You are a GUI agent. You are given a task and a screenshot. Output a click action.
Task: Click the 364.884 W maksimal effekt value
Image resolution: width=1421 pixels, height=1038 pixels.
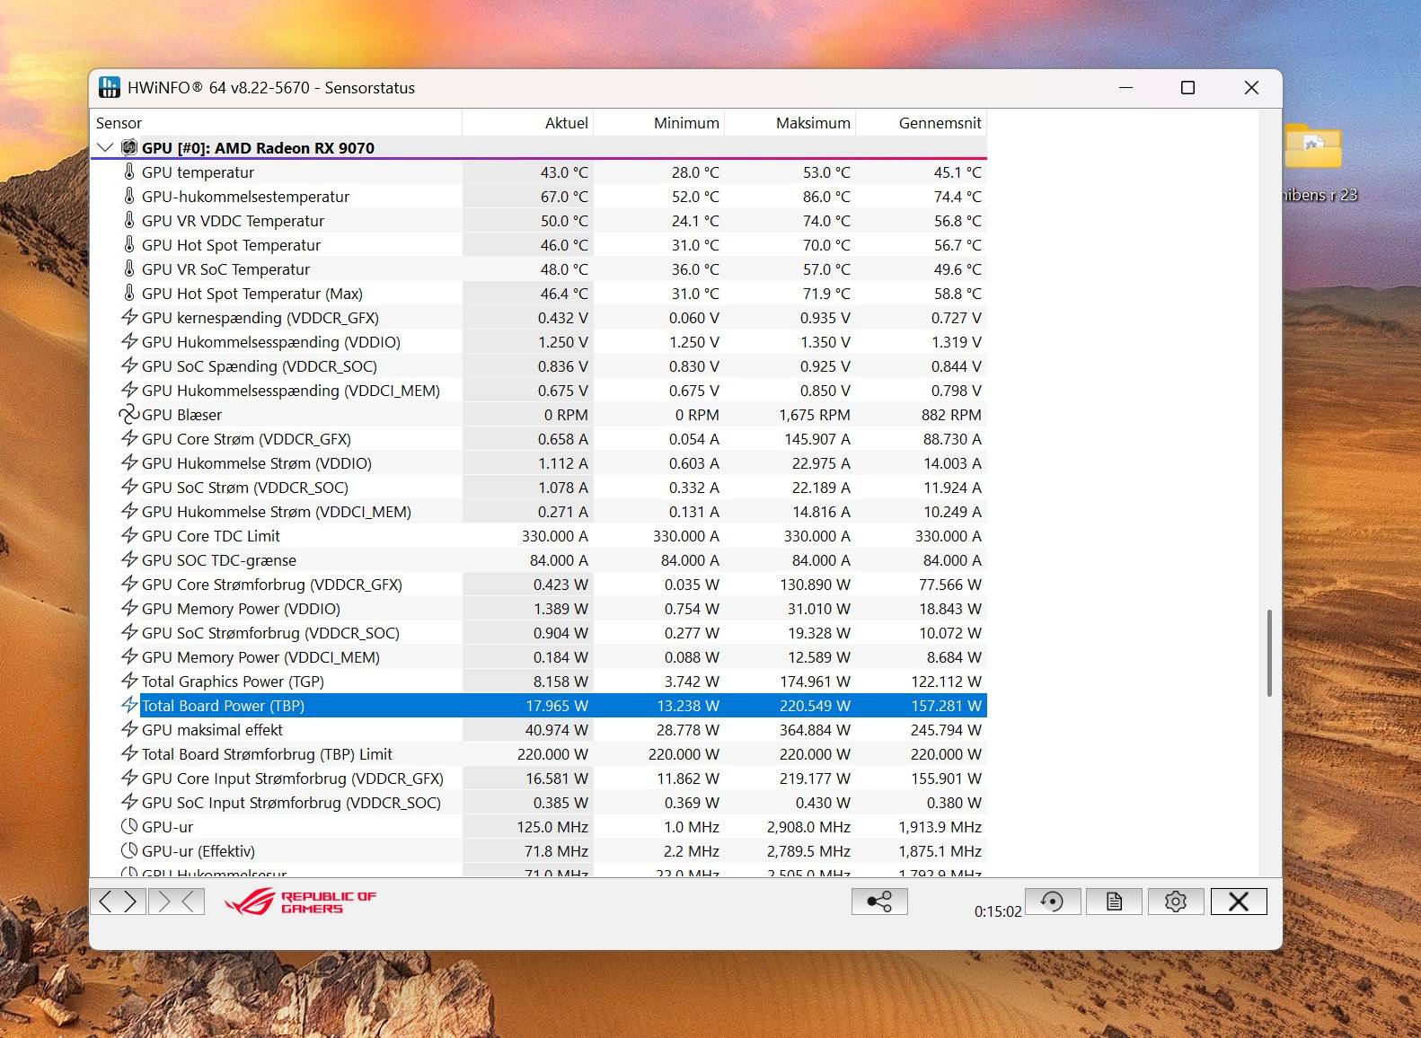click(815, 729)
